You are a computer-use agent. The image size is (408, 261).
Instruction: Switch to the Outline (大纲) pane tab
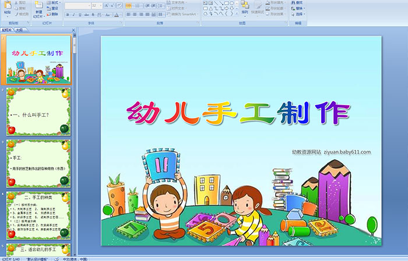pos(19,30)
